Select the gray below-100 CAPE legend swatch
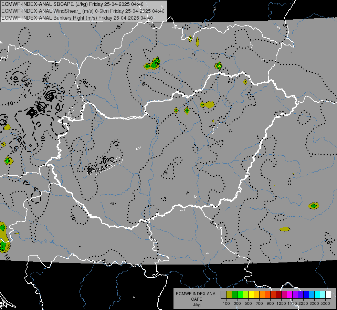This screenshot has height=310, width=337. coord(223,294)
